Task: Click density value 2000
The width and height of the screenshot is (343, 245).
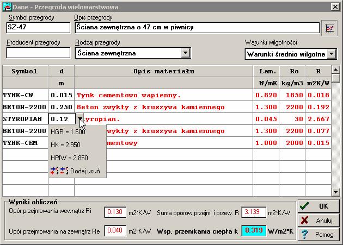Action: click(292, 143)
